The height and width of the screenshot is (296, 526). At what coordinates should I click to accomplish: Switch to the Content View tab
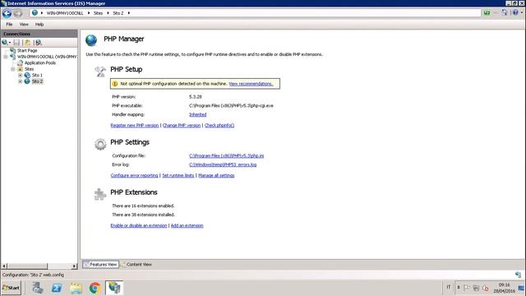coord(136,265)
